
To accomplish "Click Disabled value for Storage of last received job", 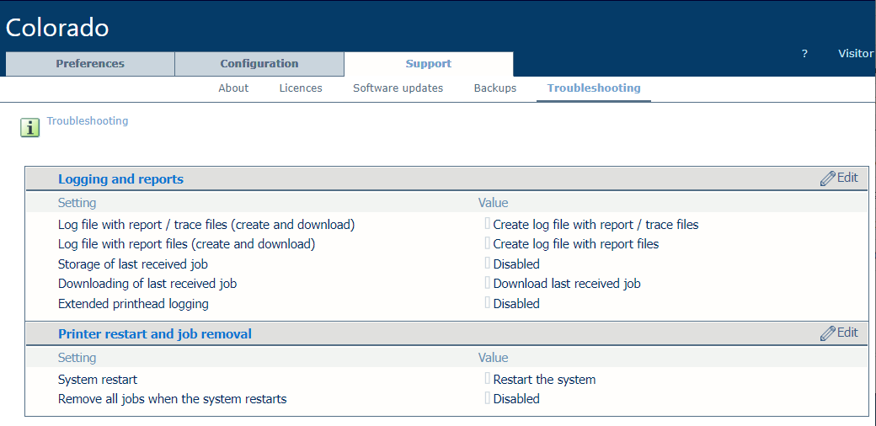I will pyautogui.click(x=516, y=264).
